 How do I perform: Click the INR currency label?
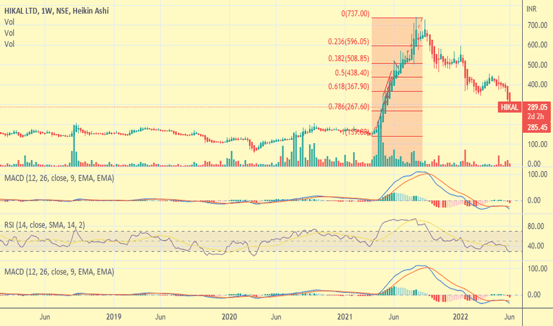click(532, 9)
